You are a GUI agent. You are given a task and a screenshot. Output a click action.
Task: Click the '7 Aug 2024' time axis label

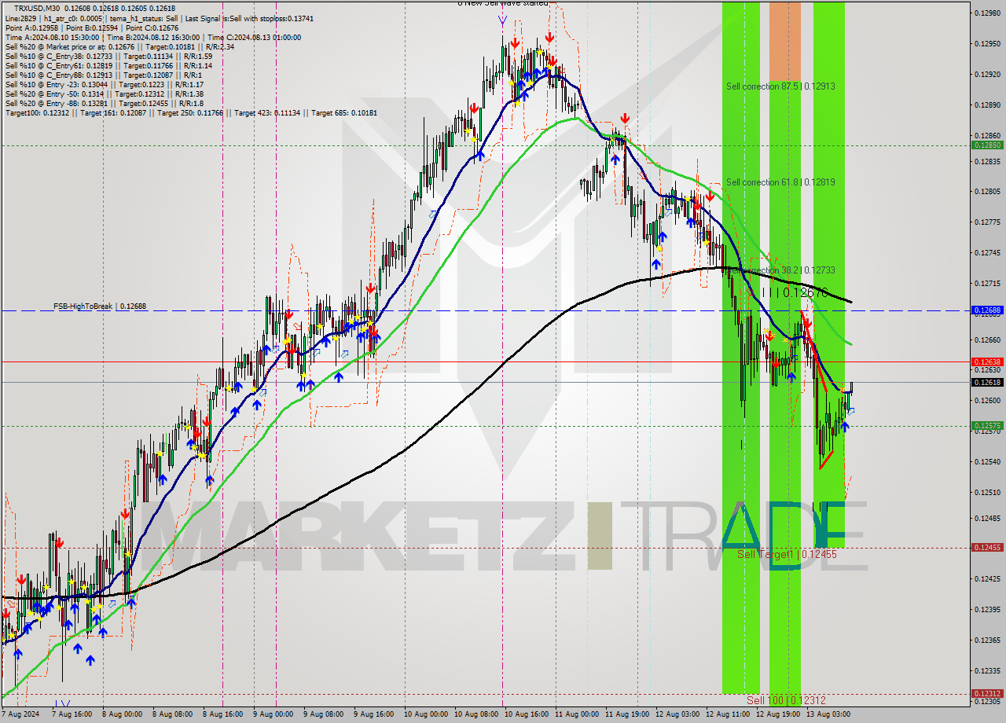(x=19, y=715)
